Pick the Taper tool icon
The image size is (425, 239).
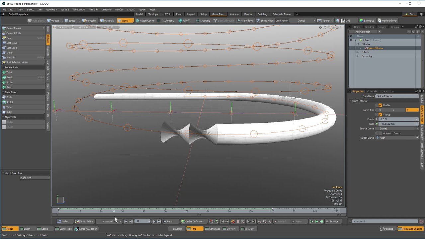pyautogui.click(x=4, y=107)
